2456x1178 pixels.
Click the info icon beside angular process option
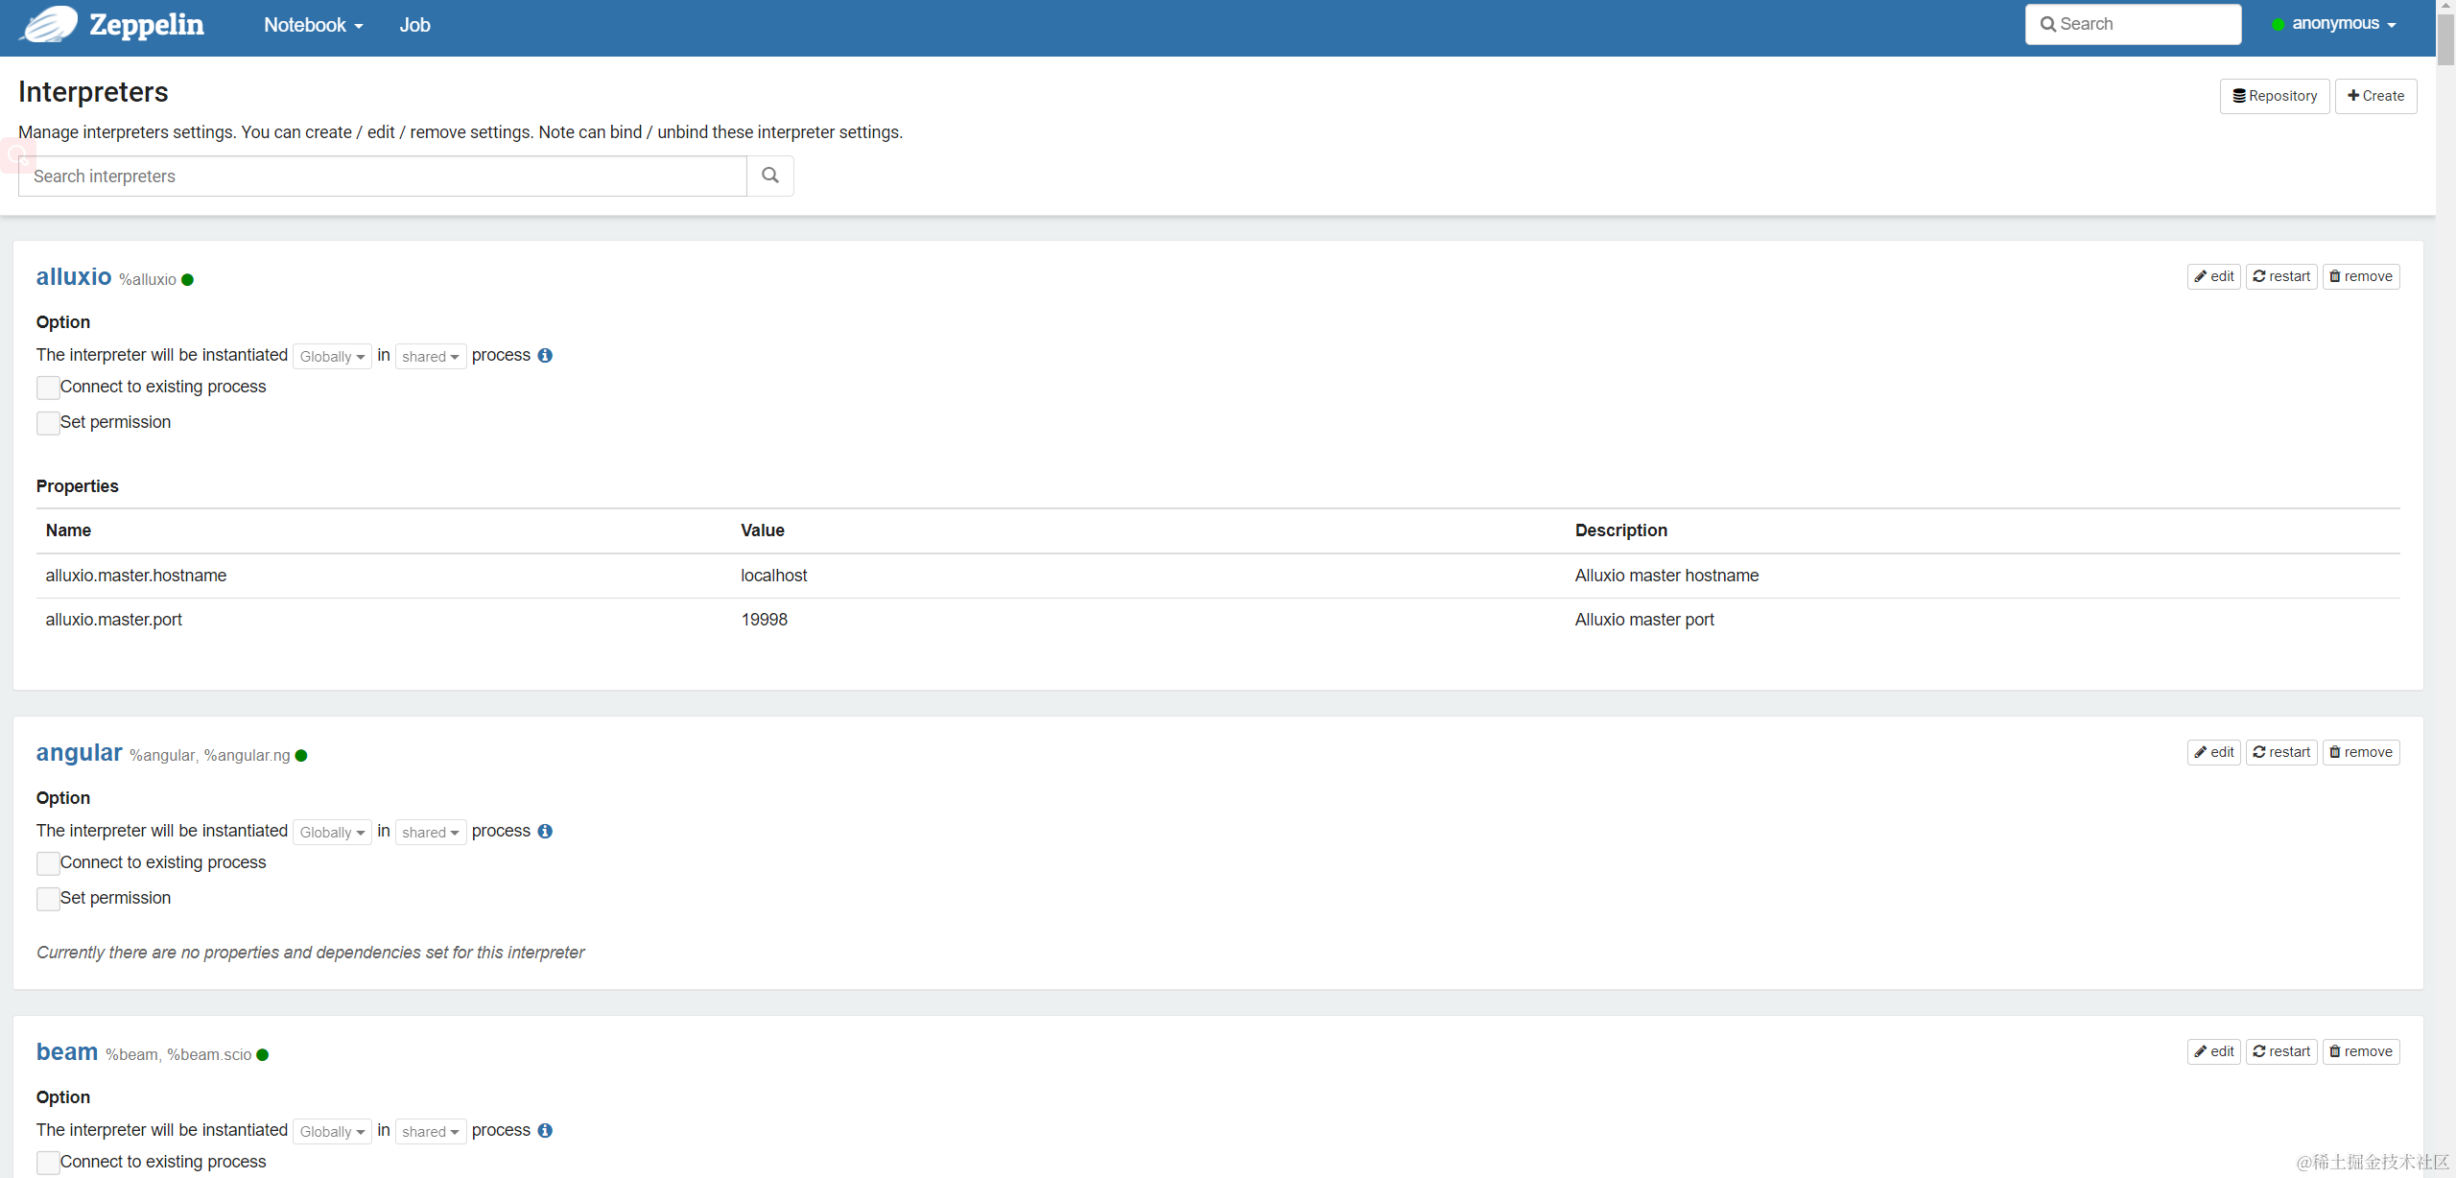pyautogui.click(x=545, y=831)
